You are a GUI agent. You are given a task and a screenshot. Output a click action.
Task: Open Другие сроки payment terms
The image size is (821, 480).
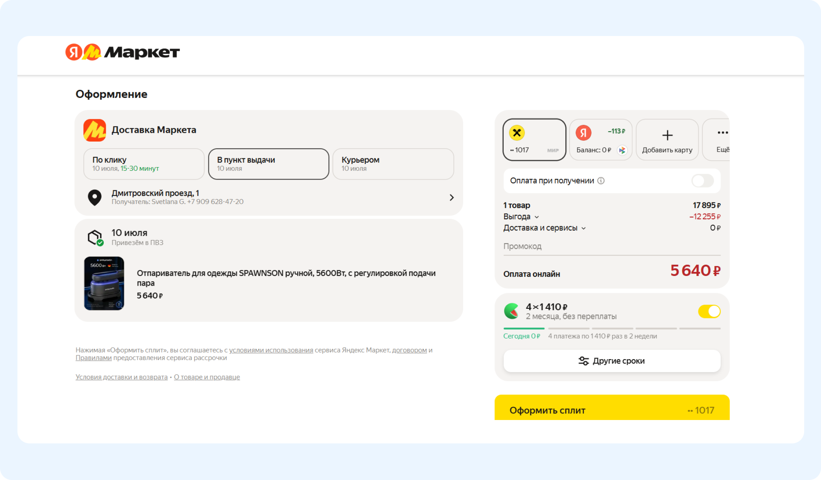[612, 361]
